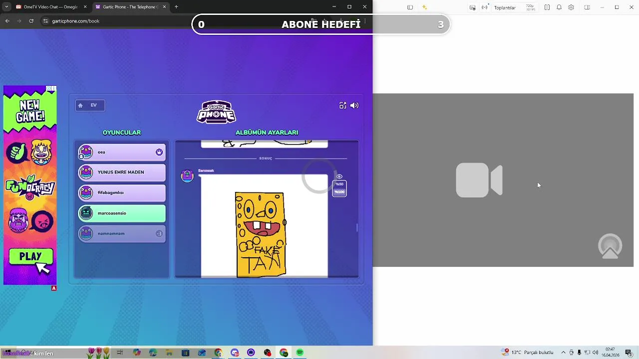The height and width of the screenshot is (359, 639).
Task: Click avatar of the Sarımsak drawing author
Action: 187,176
